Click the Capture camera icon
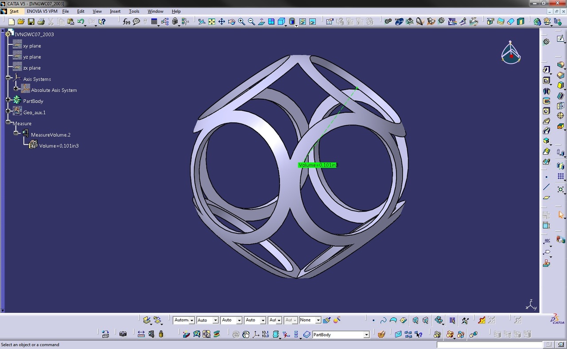 (x=123, y=334)
